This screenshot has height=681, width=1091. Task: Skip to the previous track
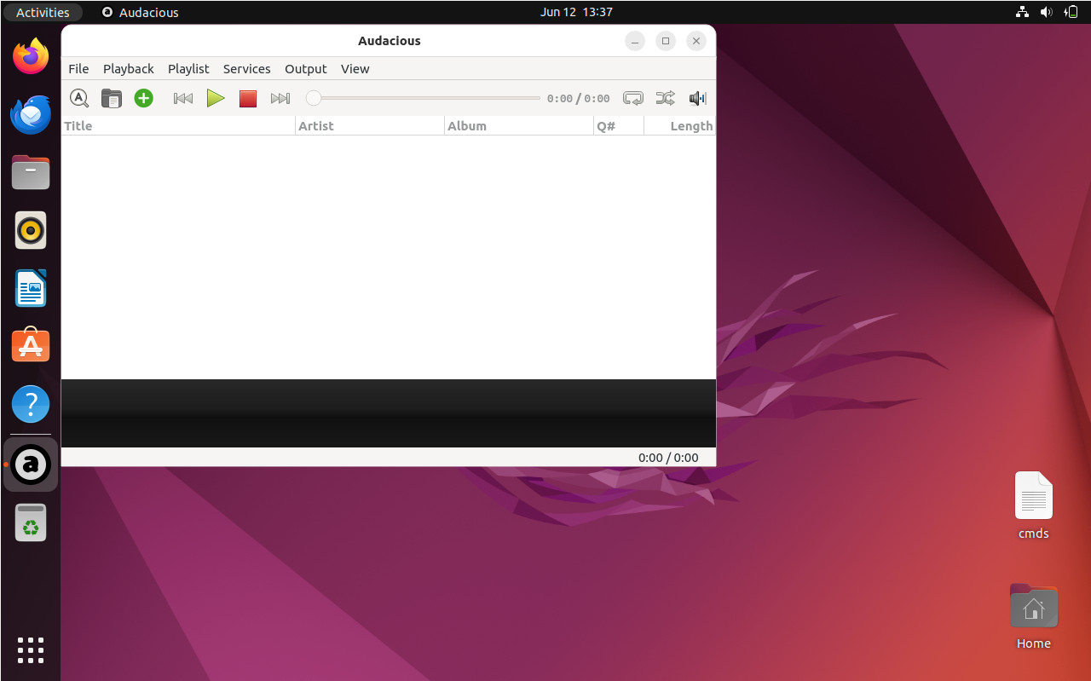pyautogui.click(x=183, y=98)
